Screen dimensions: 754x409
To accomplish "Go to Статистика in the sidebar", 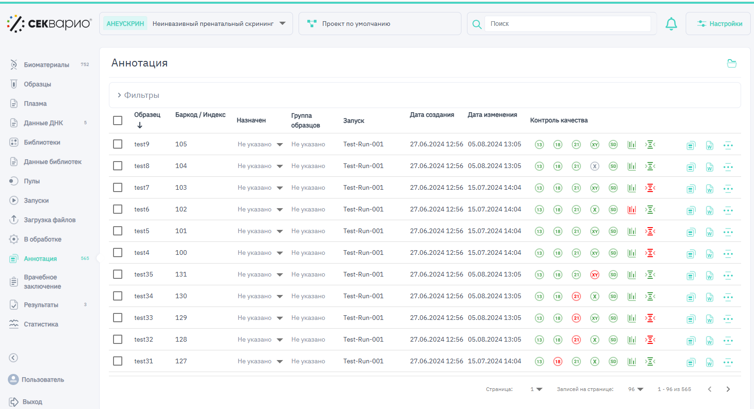I will [41, 325].
